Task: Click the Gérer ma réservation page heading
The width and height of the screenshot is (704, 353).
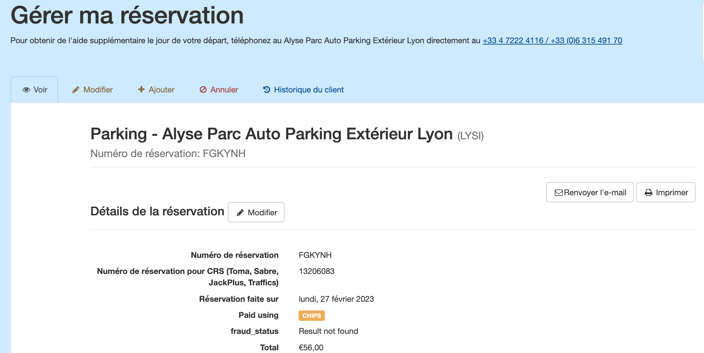Action: click(127, 15)
